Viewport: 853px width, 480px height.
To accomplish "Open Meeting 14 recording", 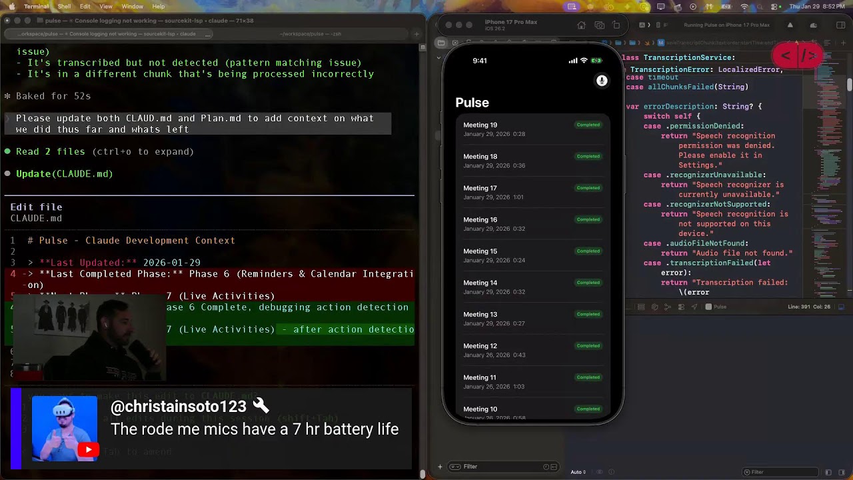I will tap(532, 287).
